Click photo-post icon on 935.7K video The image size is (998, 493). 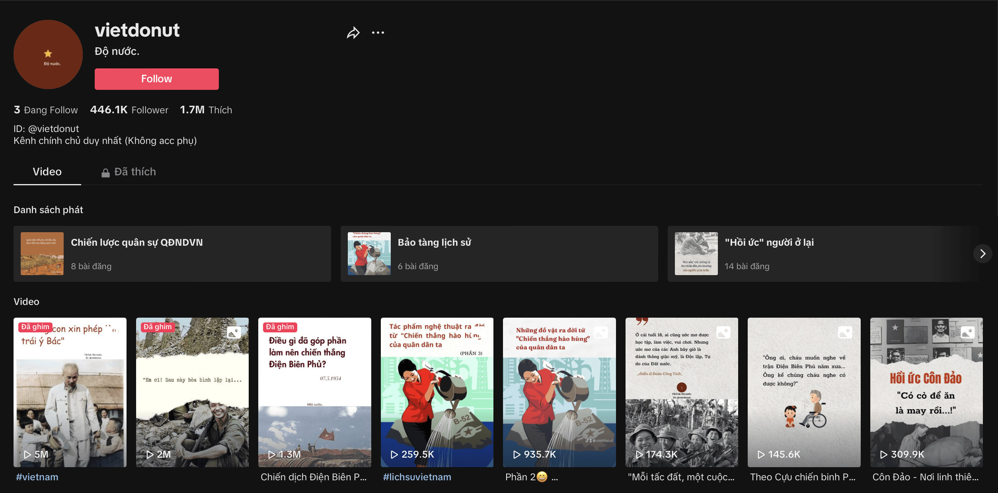click(601, 332)
